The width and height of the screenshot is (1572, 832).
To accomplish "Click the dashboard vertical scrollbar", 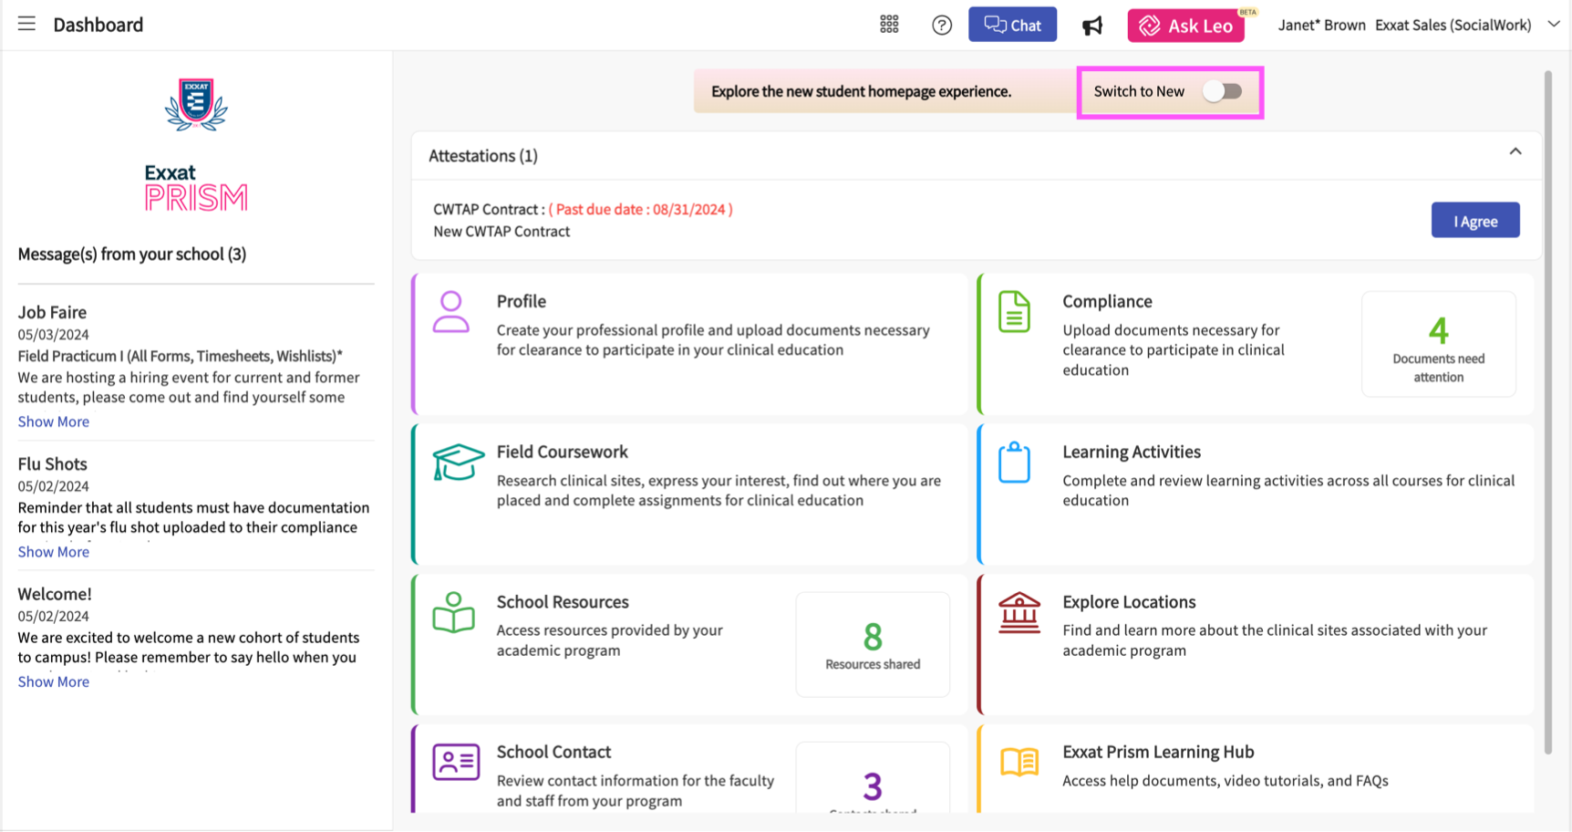I will point(1547,411).
